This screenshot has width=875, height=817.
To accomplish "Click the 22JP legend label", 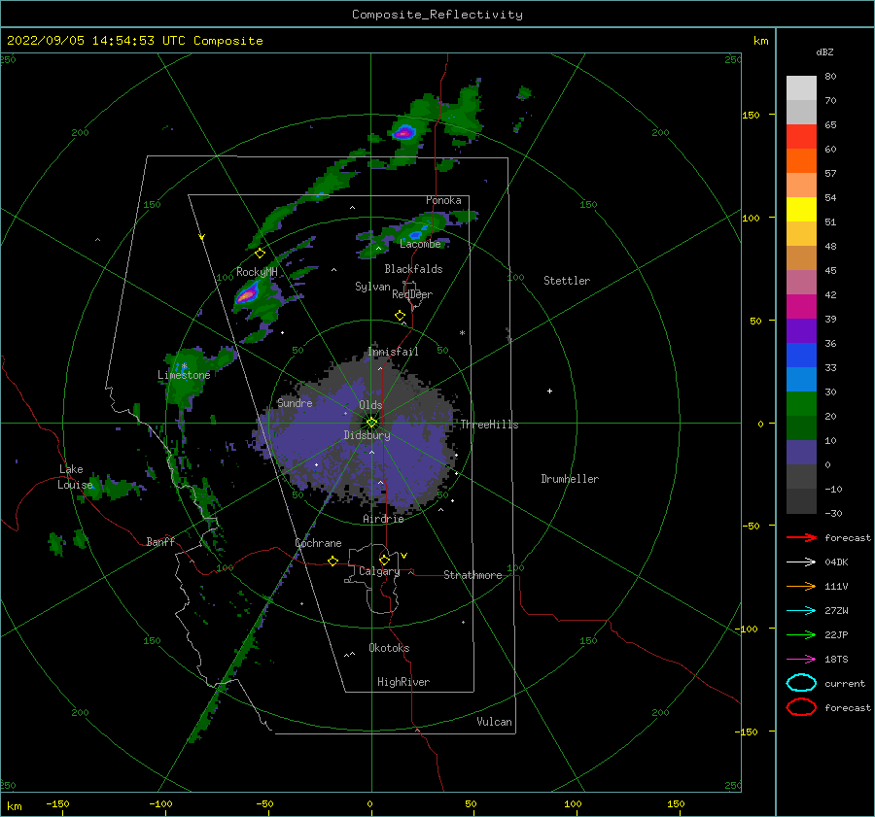I will pyautogui.click(x=836, y=634).
